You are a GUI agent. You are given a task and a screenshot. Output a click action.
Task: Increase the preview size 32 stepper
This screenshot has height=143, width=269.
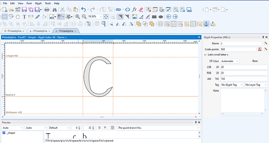93,127
